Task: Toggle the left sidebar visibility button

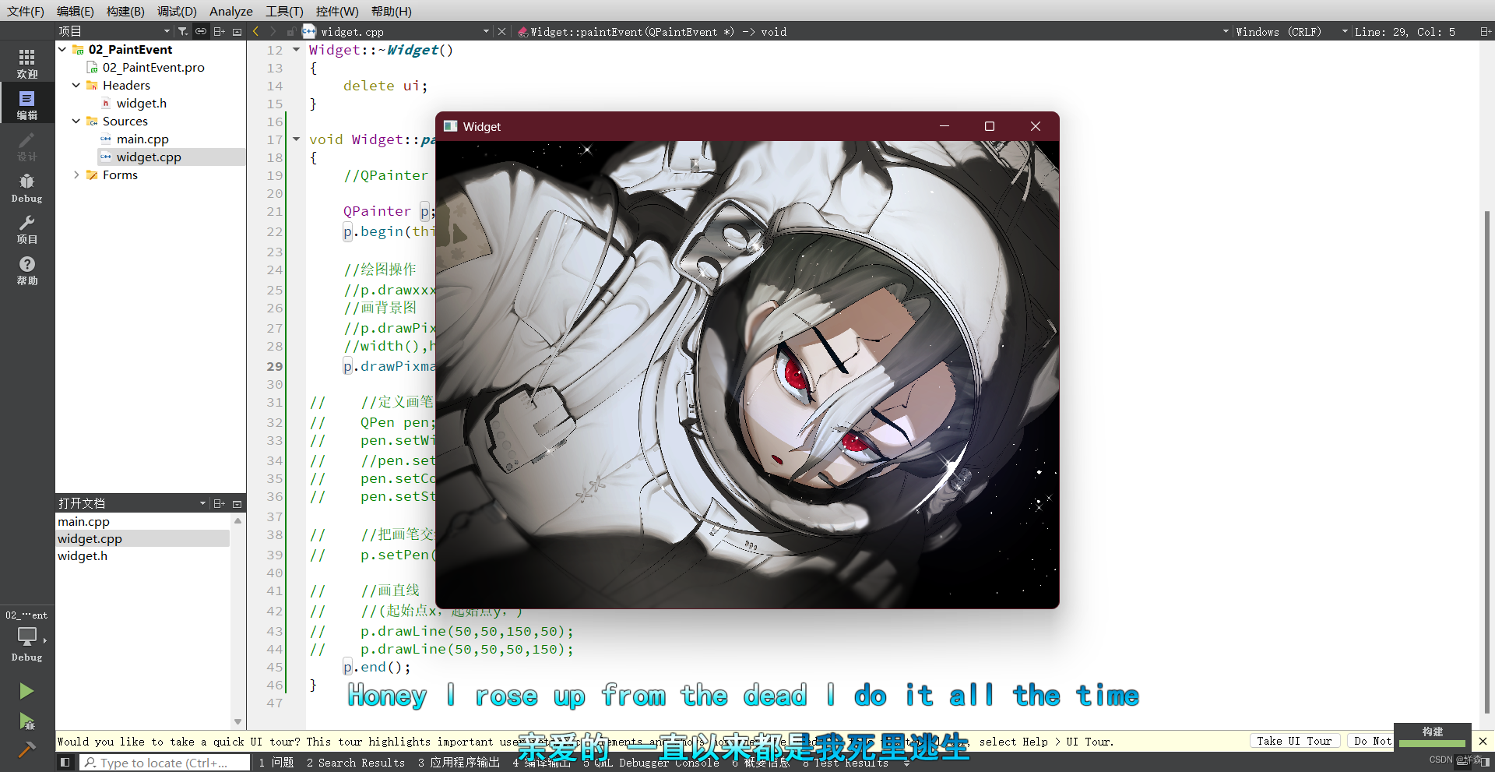Action: [65, 763]
